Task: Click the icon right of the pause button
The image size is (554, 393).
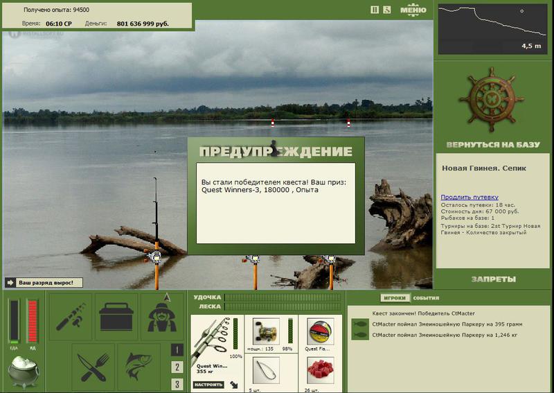Action: [387, 10]
